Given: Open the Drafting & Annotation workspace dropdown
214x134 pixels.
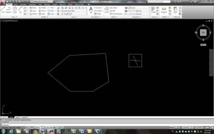Looking at the screenshot, I should [42, 1].
